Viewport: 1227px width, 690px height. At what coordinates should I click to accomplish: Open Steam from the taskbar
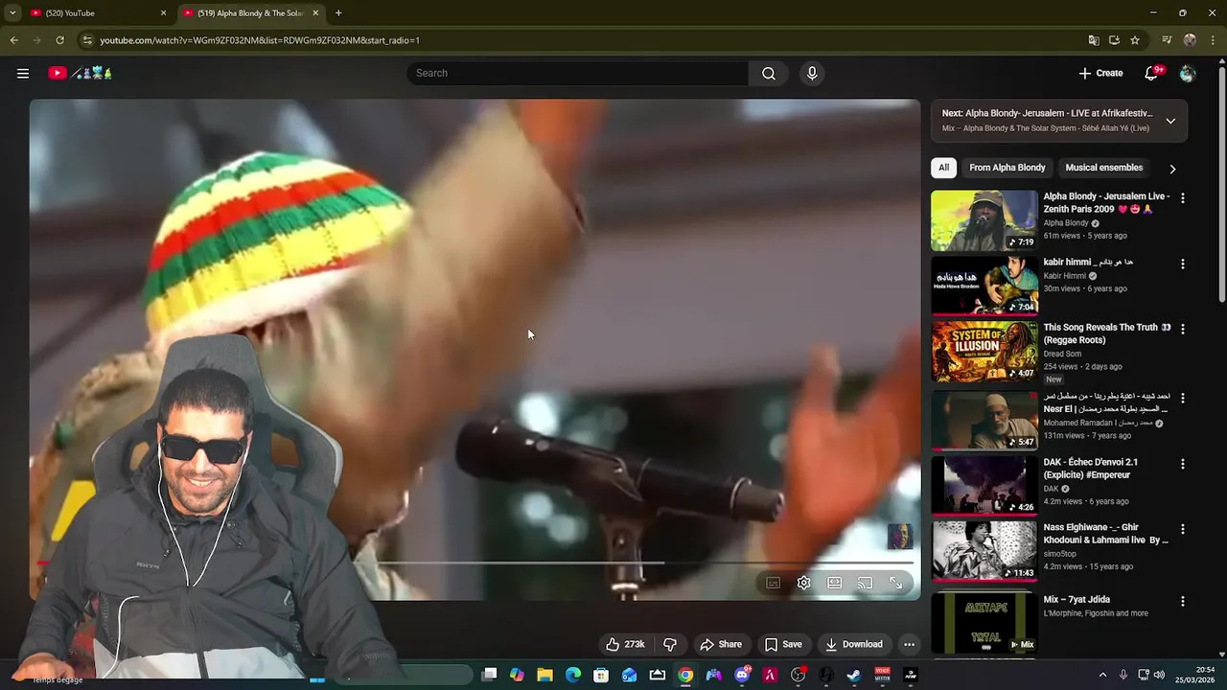pyautogui.click(x=853, y=675)
